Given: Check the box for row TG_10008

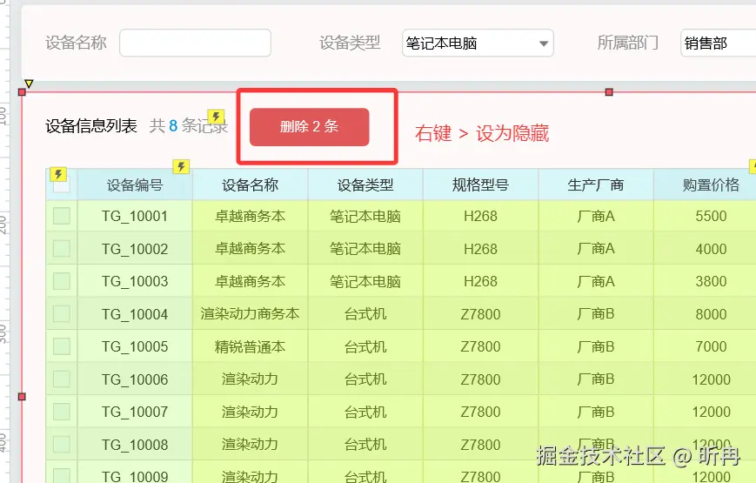Looking at the screenshot, I should click(x=61, y=445).
